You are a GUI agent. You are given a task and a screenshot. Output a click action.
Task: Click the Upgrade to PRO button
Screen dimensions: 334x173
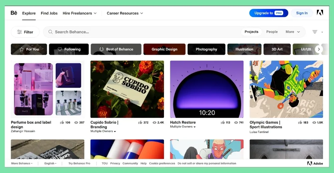click(269, 13)
